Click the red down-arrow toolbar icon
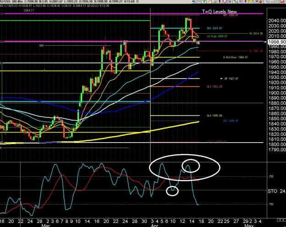Image resolution: width=286 pixels, height=227 pixels. [246, 1]
